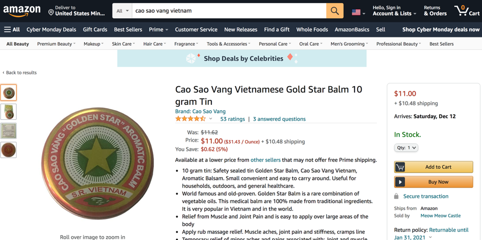The height and width of the screenshot is (240, 482).
Task: Open the search category All dropdown
Action: point(123,11)
